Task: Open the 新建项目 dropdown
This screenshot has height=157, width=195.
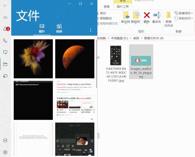Action: 184,13
